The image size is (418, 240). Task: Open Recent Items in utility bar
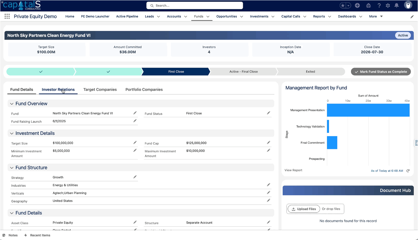pyautogui.click(x=37, y=235)
